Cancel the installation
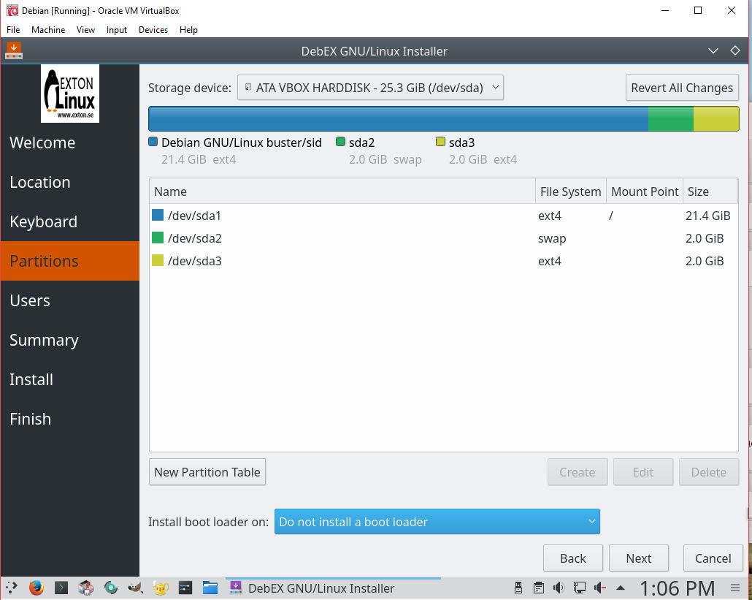The image size is (752, 600). click(x=713, y=558)
